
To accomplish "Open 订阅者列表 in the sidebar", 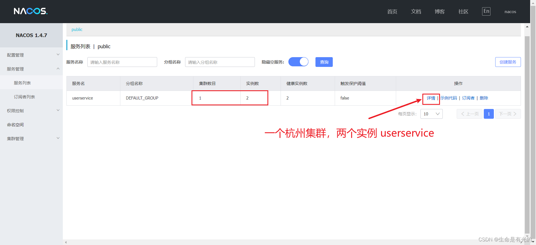I will [x=31, y=97].
